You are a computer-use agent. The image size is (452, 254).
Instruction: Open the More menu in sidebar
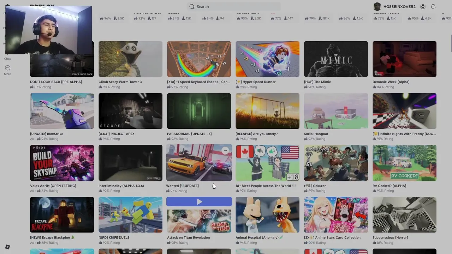(7, 70)
